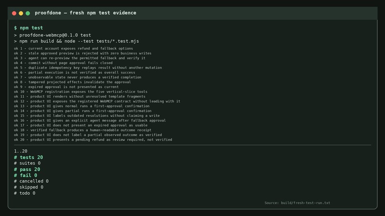Select 'ok 8 - tampered projected effects' line
This screenshot has height=216, width=385.
(73, 82)
